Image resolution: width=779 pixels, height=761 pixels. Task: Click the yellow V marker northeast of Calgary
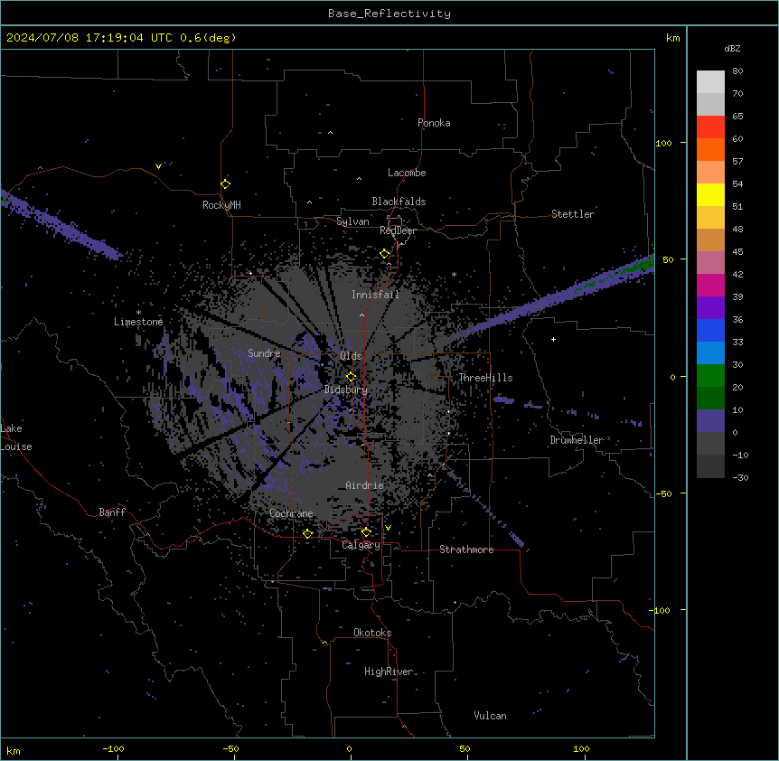pyautogui.click(x=388, y=528)
